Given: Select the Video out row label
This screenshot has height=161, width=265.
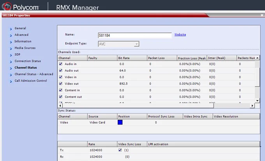Looking at the screenshot, I should pyautogui.click(x=72, y=84).
